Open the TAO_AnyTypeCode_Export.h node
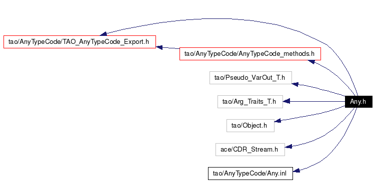This screenshot has height=182, width=376. [79, 42]
